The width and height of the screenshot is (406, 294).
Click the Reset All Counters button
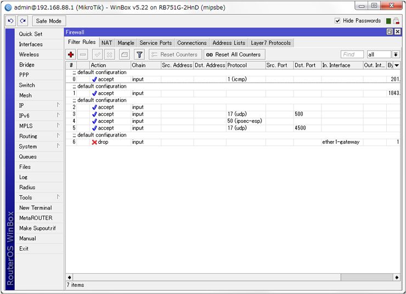(234, 55)
